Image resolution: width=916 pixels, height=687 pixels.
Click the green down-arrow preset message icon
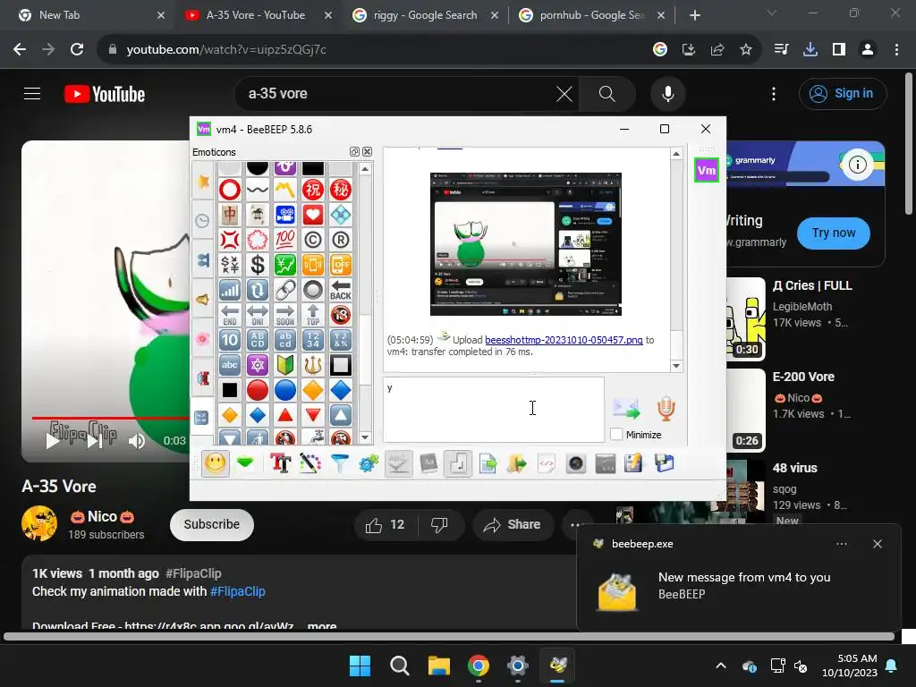(x=245, y=464)
